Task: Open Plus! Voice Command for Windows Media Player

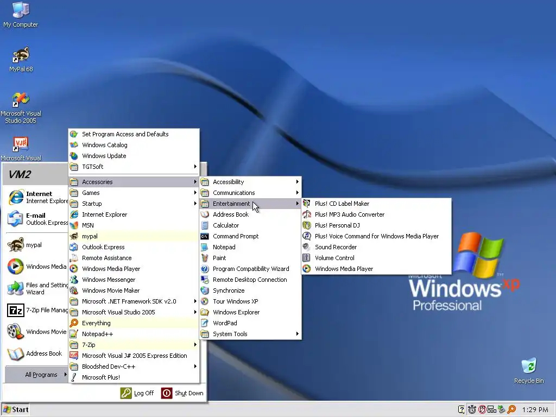Action: (376, 236)
